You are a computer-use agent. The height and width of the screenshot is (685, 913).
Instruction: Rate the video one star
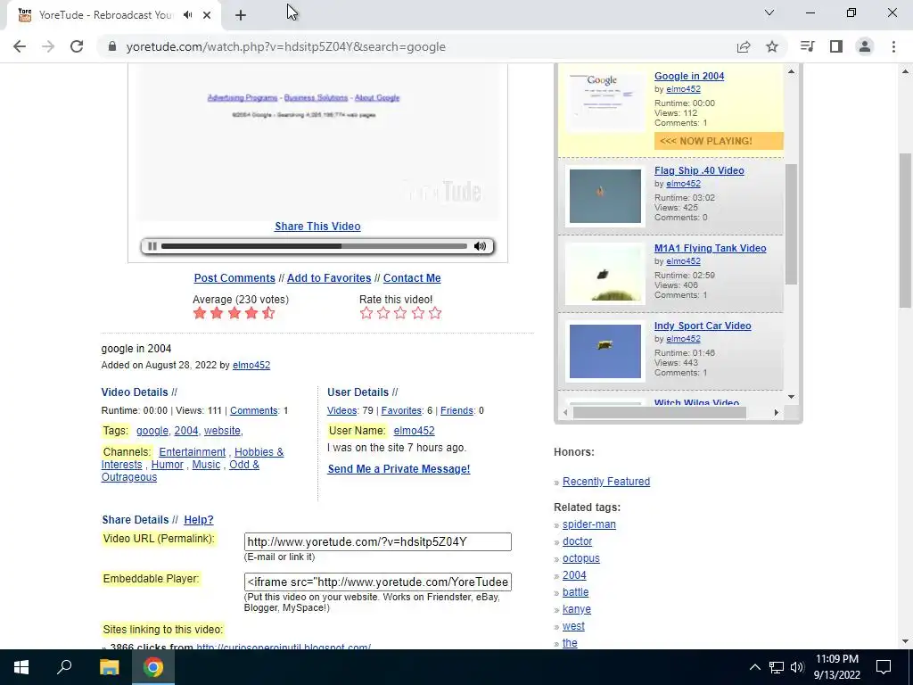[x=366, y=313]
